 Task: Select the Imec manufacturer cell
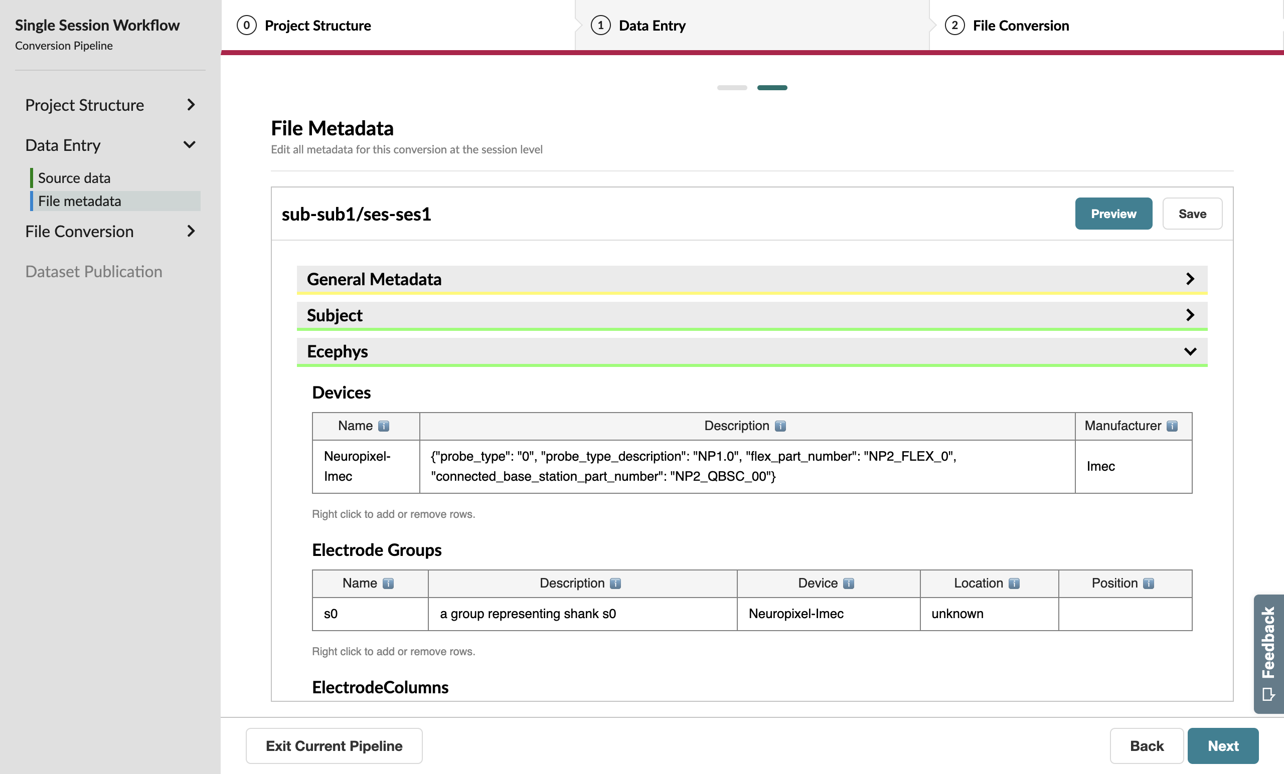(x=1134, y=466)
